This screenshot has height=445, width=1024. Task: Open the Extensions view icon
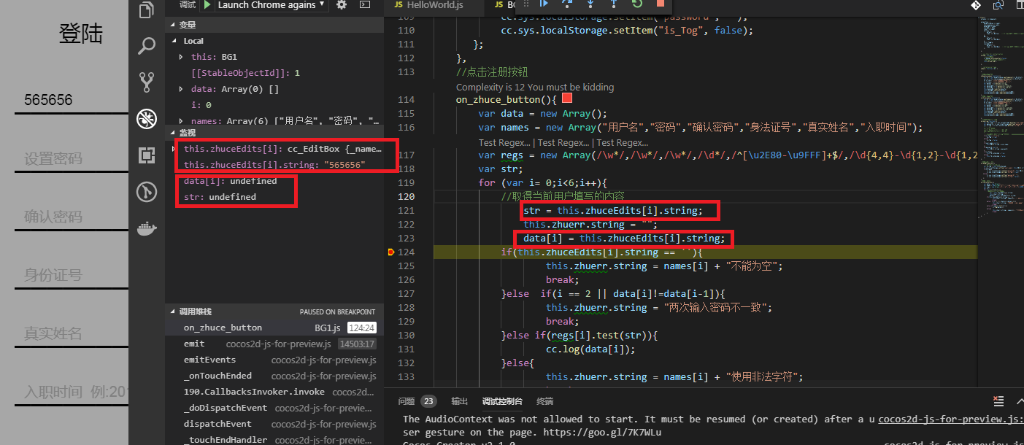pos(147,155)
